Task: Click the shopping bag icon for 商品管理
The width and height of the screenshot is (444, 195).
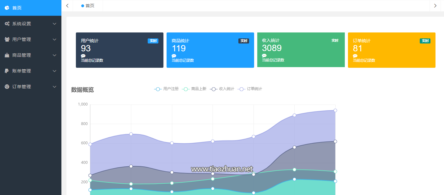Action: click(7, 55)
